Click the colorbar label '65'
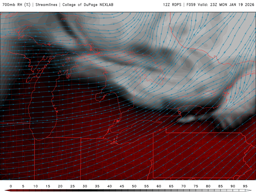Image resolution: width=256 pixels, height=192 pixels. pyautogui.click(x=171, y=186)
